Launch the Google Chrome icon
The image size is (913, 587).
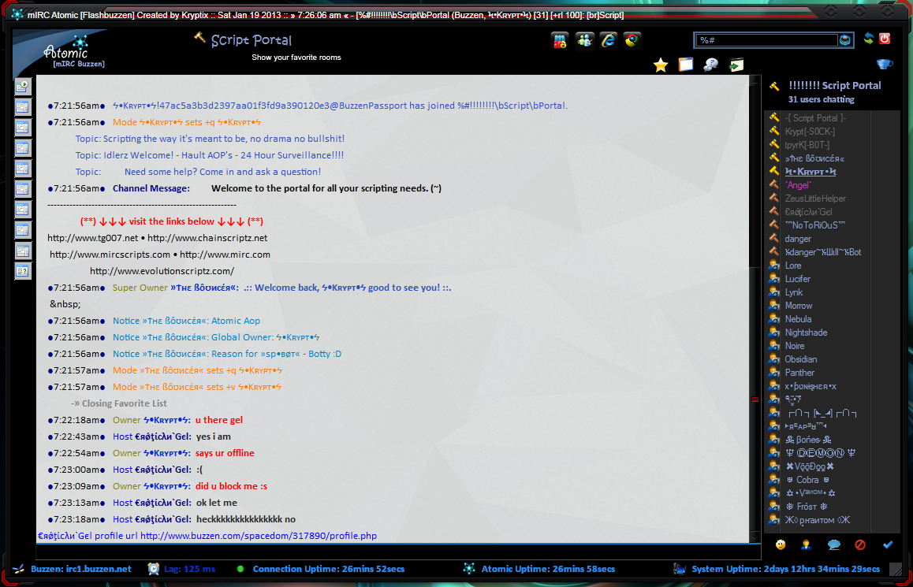coord(632,40)
